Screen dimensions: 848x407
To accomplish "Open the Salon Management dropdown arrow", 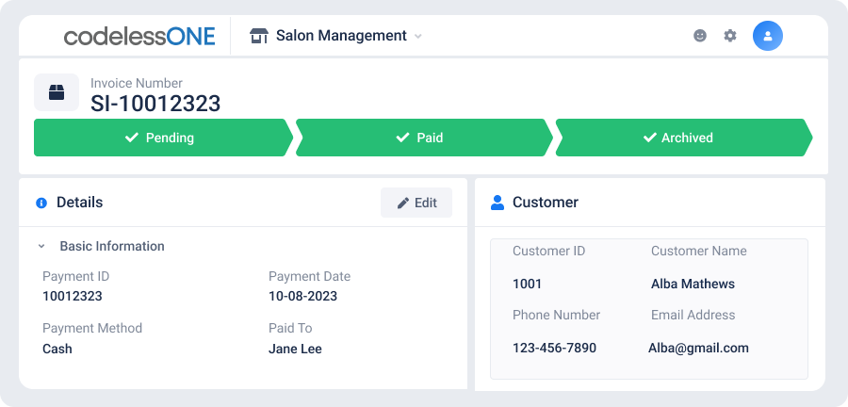I will (x=417, y=36).
